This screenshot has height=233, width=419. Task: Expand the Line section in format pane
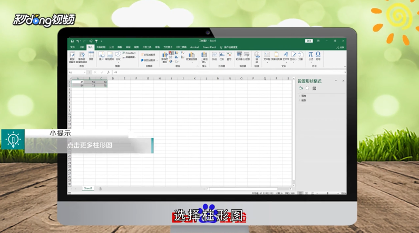click(303, 100)
